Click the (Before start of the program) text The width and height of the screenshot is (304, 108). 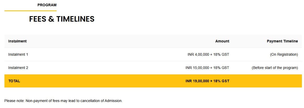coord(275,68)
